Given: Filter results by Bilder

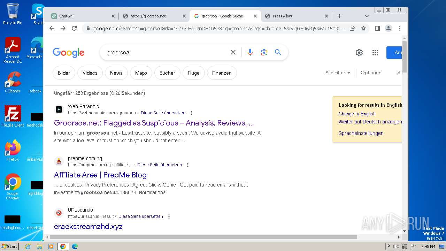Looking at the screenshot, I should (x=64, y=73).
